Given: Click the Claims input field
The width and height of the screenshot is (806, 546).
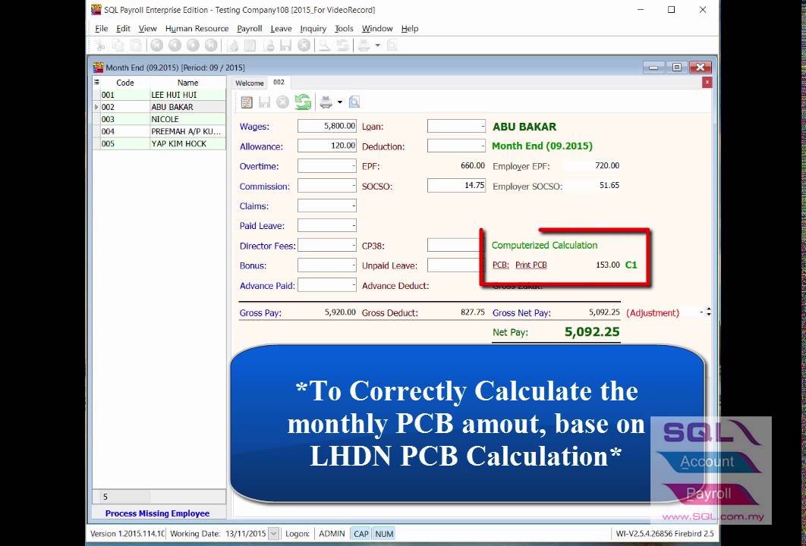Looking at the screenshot, I should coord(327,206).
